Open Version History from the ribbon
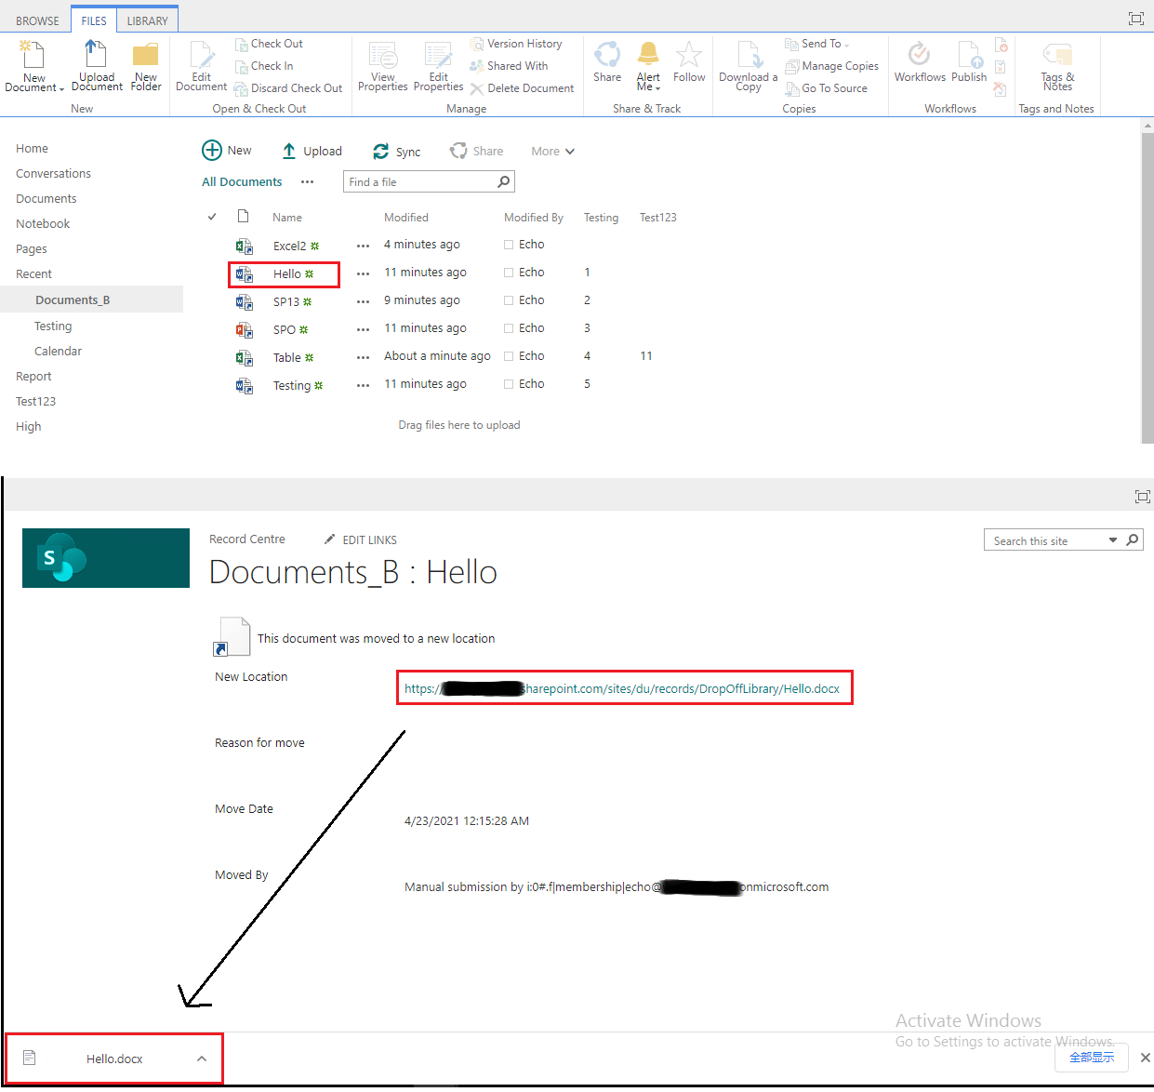Image resolution: width=1154 pixels, height=1092 pixels. [x=477, y=43]
